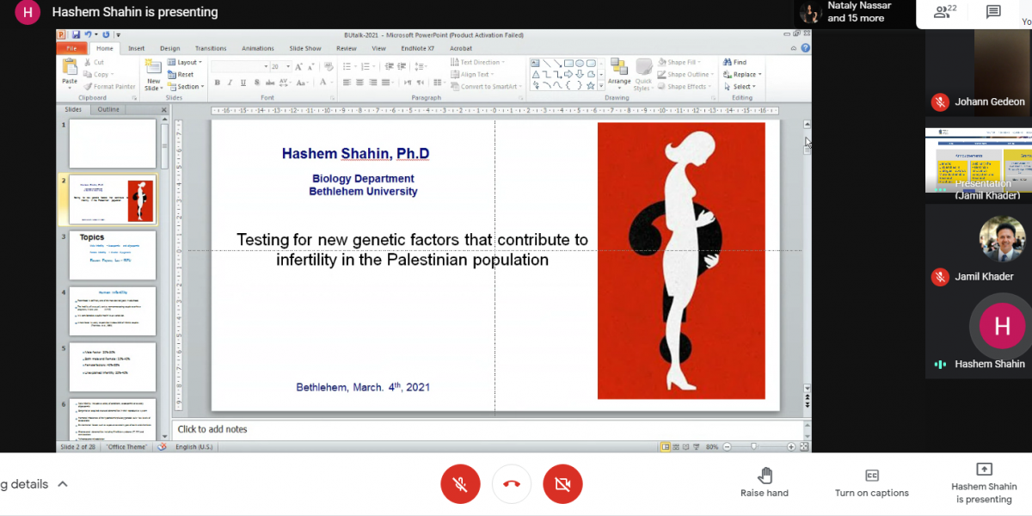The height and width of the screenshot is (516, 1032).
Task: Go to the Slide Show tab
Action: tap(305, 48)
